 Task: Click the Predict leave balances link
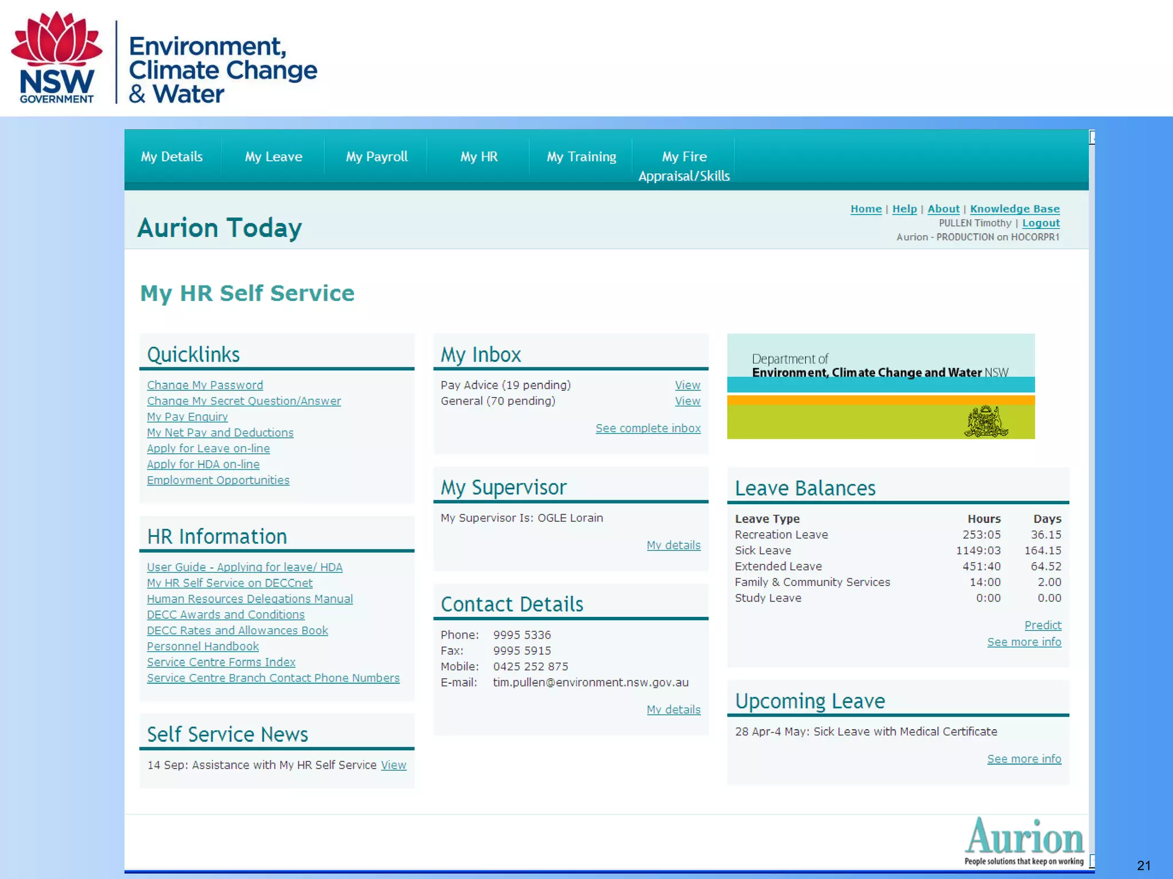pyautogui.click(x=1042, y=625)
